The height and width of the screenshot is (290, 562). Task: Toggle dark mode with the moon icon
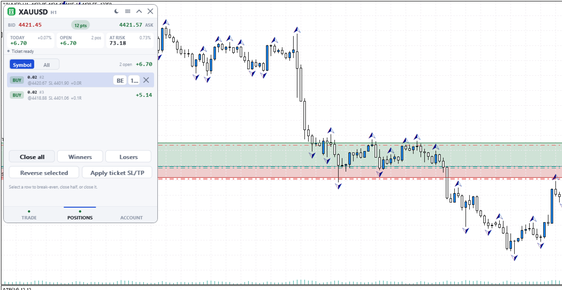(x=117, y=11)
